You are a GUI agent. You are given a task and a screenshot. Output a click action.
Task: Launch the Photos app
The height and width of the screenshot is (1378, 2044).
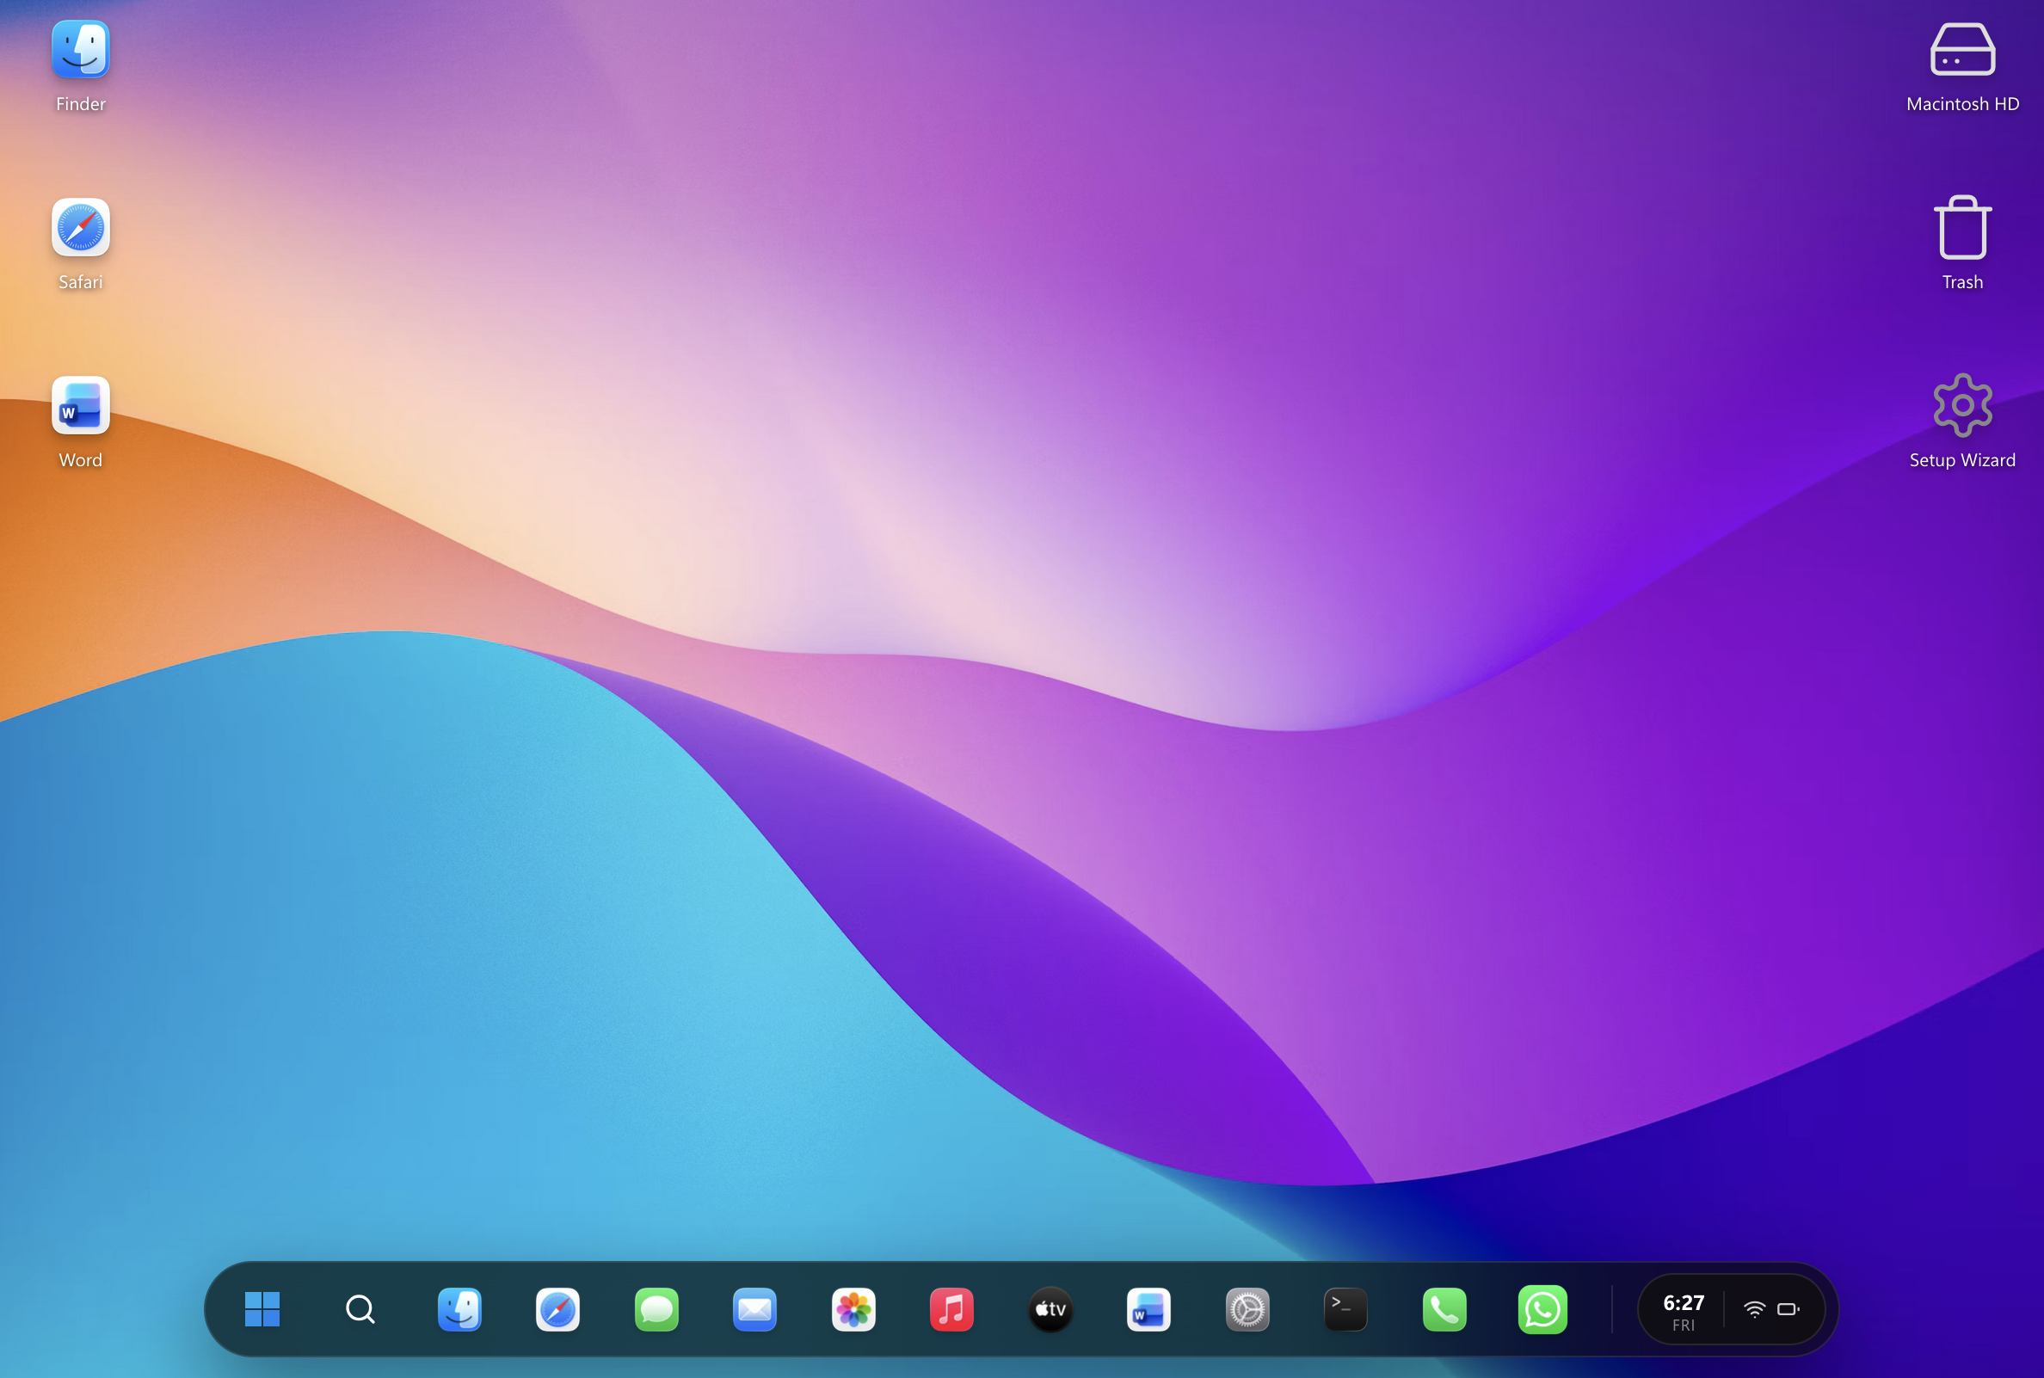(853, 1308)
